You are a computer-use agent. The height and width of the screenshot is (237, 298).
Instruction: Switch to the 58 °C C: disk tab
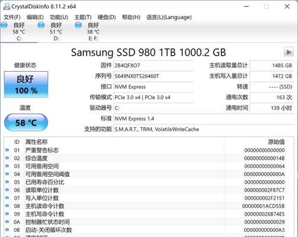(x=19, y=31)
